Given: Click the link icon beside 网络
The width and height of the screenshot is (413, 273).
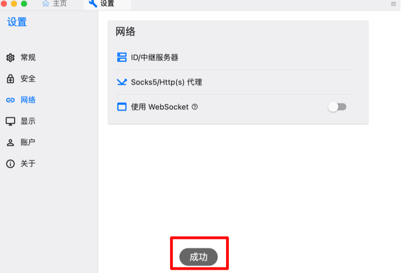Looking at the screenshot, I should (10, 100).
